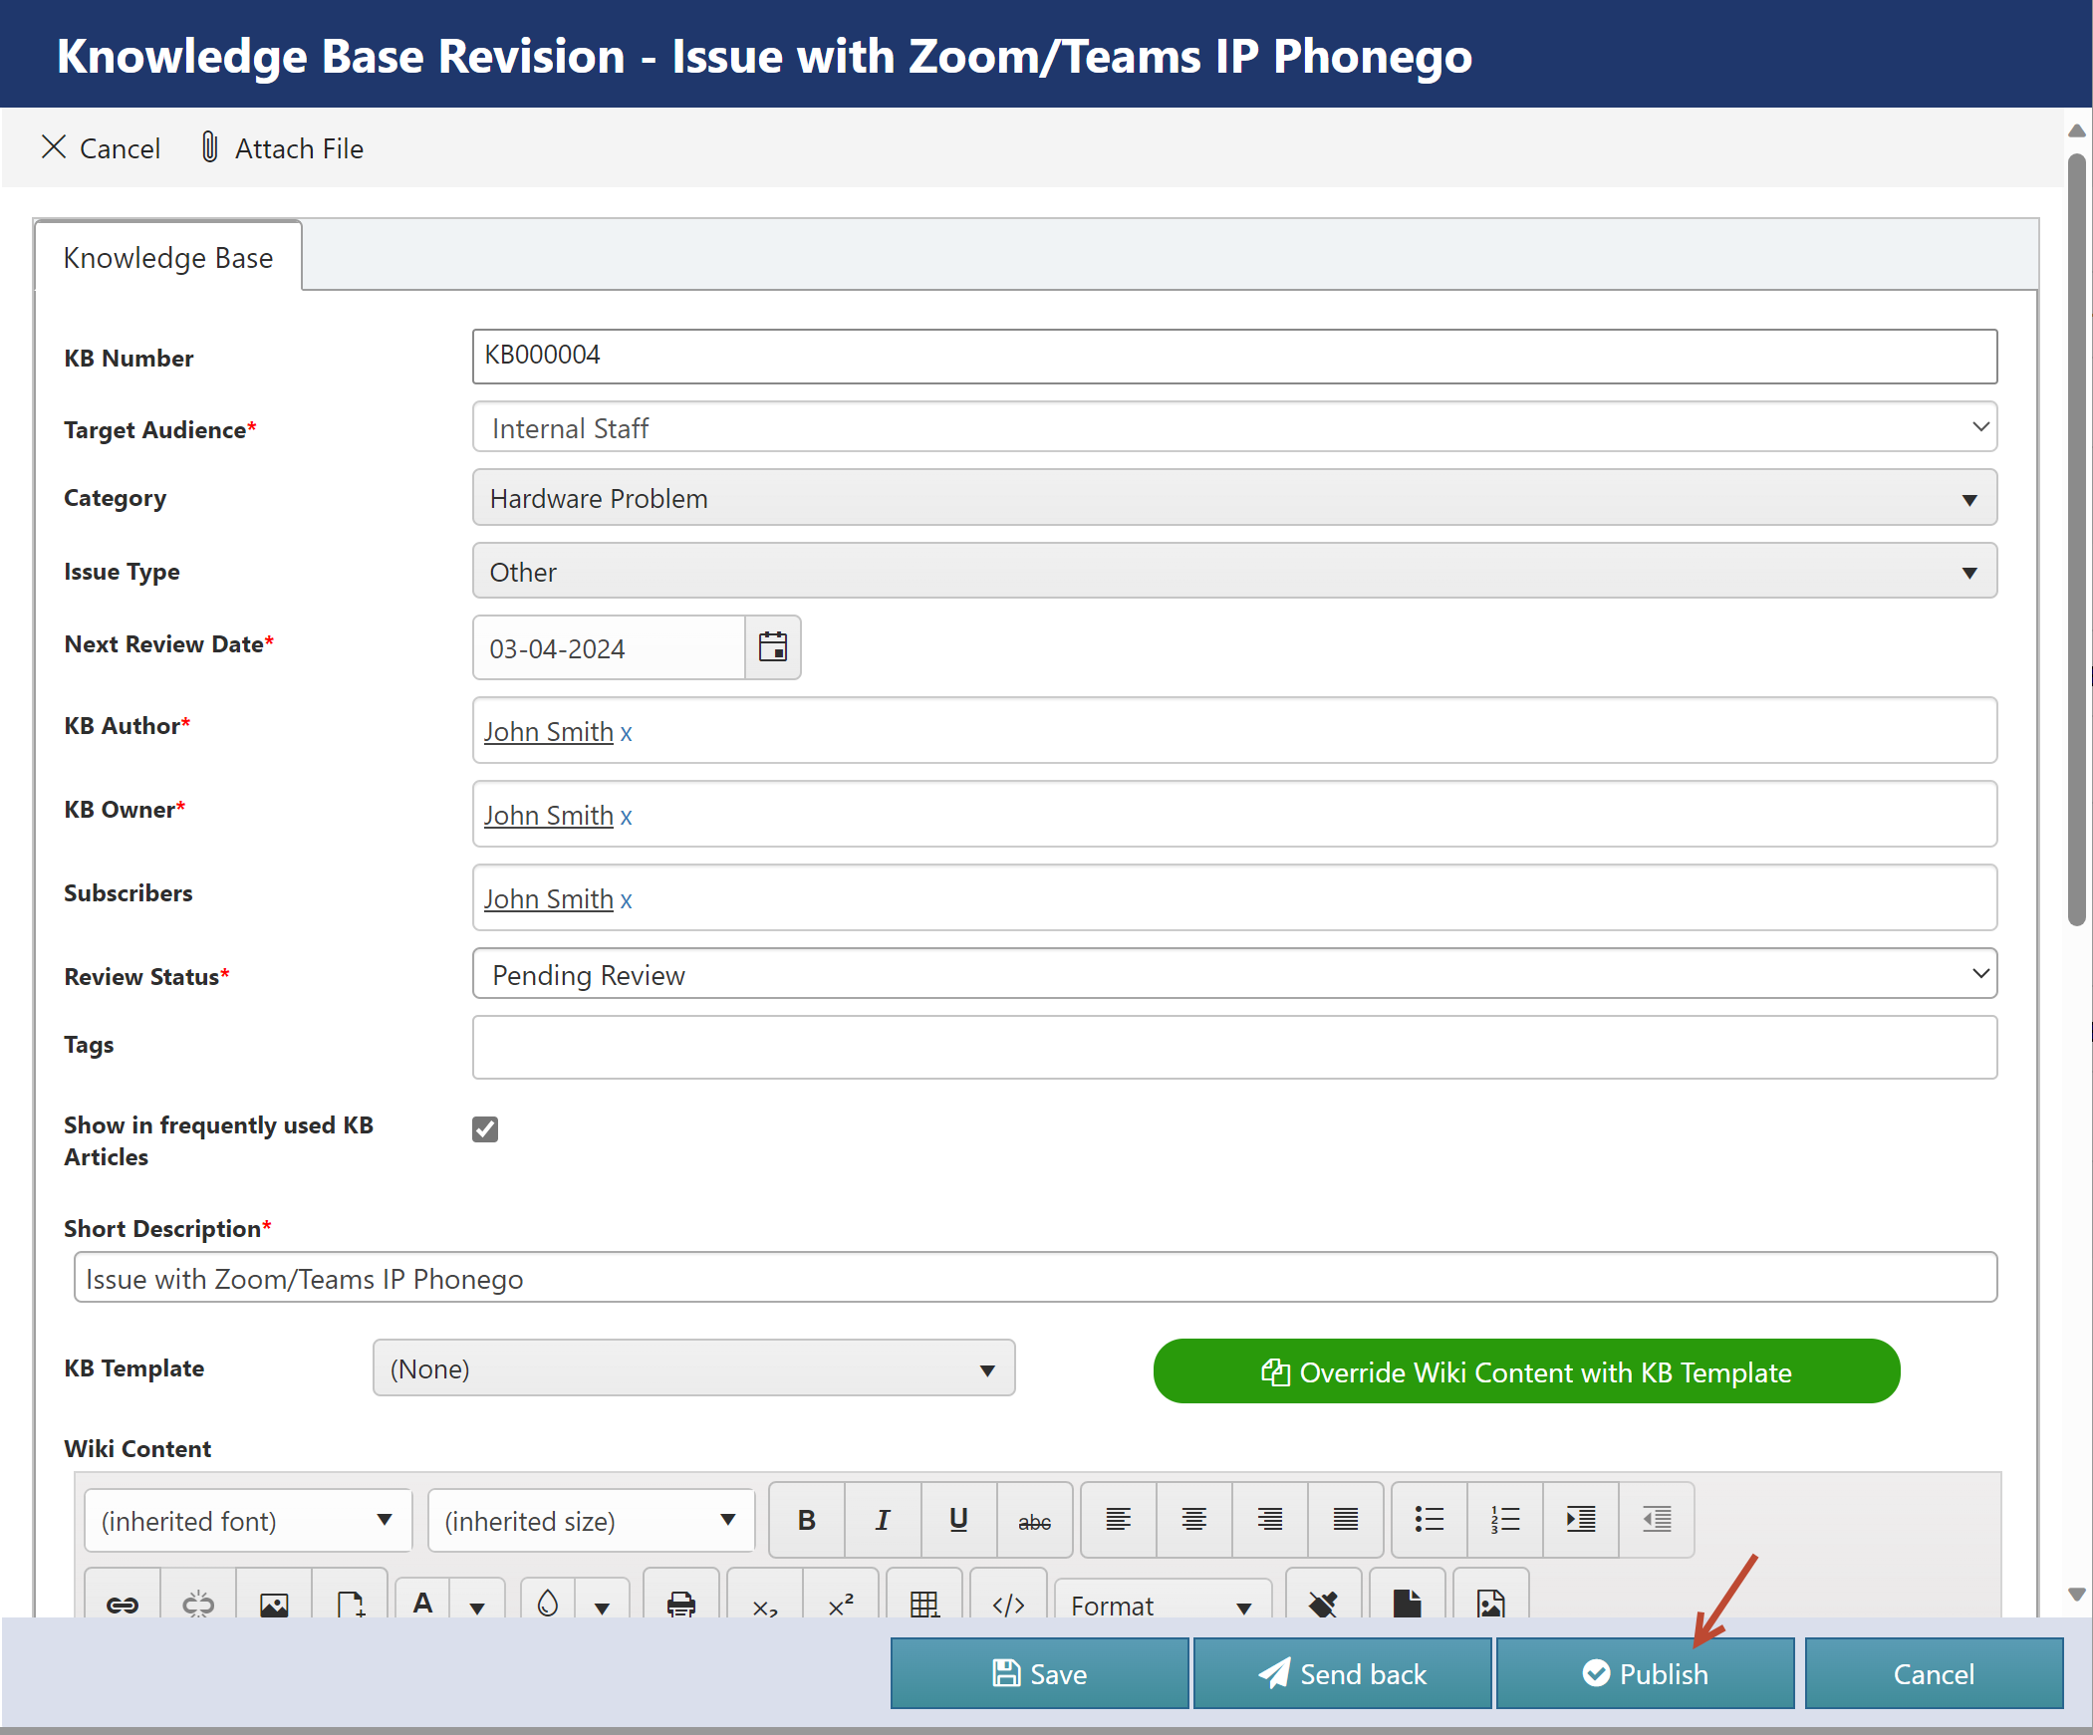Select the Knowledge Base tab
The height and width of the screenshot is (1735, 2093).
click(167, 257)
